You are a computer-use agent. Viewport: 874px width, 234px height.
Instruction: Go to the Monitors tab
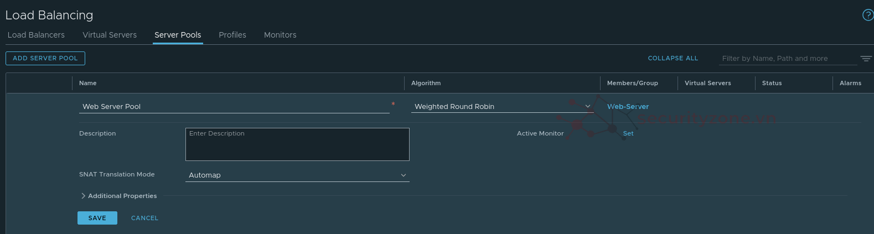(x=280, y=35)
